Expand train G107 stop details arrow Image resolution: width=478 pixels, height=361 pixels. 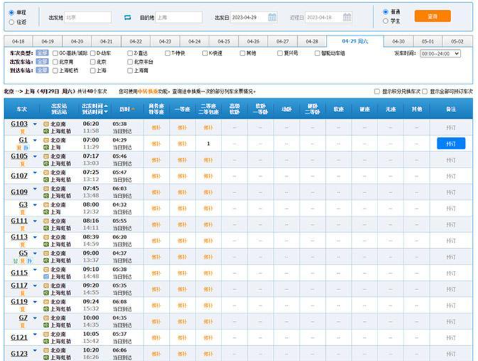(34, 172)
